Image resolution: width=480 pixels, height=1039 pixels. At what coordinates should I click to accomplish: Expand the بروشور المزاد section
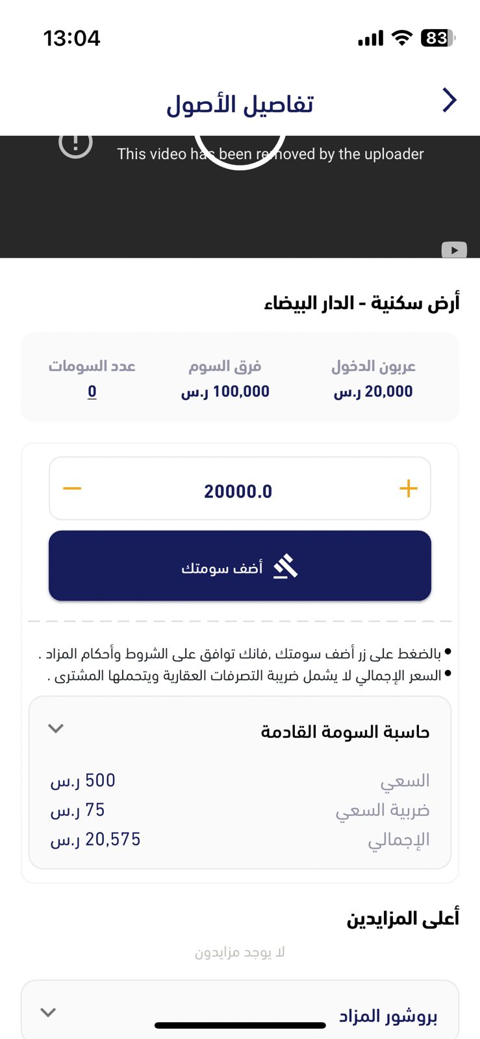coord(48,1012)
